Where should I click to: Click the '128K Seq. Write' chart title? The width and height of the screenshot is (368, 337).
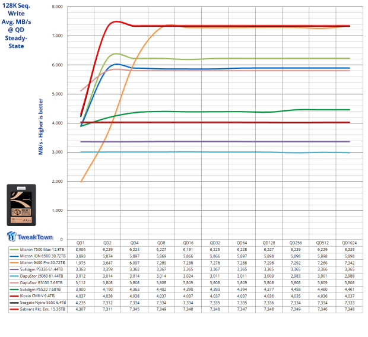click(x=16, y=9)
